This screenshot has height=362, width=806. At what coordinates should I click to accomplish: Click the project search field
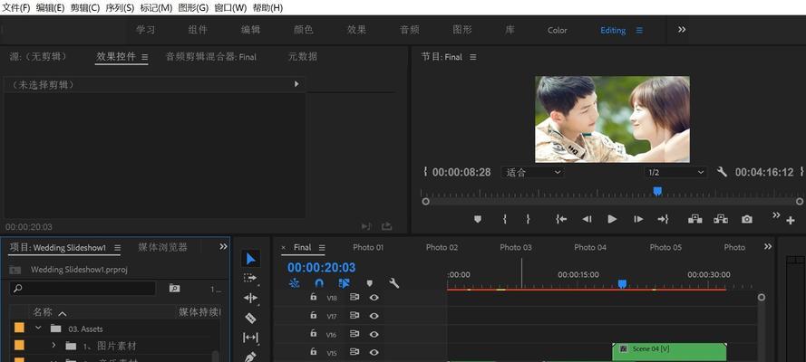pos(83,288)
